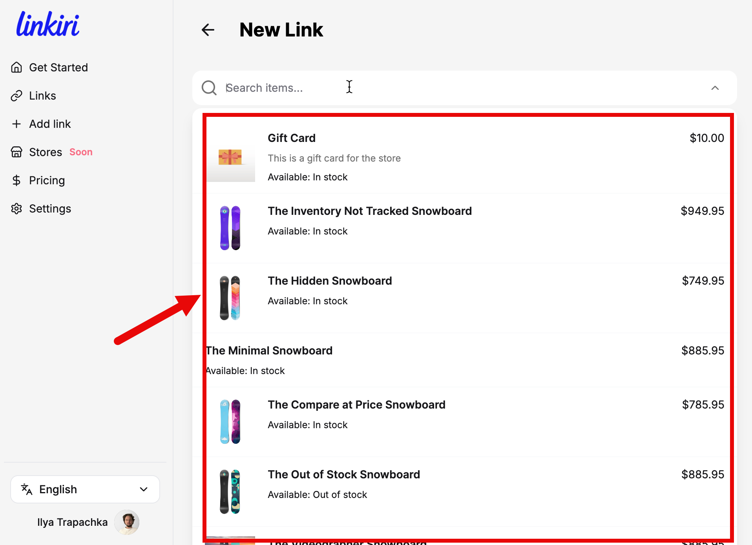Select Links in the sidebar menu
The height and width of the screenshot is (545, 752).
42,95
